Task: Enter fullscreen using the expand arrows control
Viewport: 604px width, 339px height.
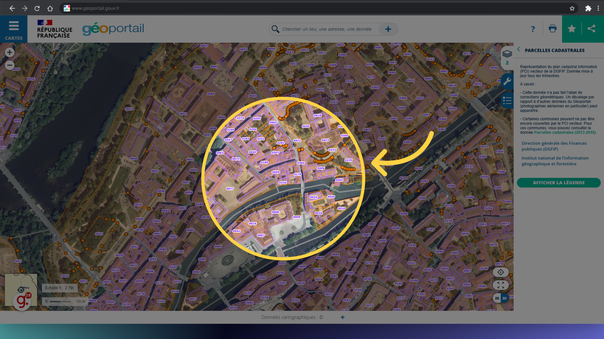Action: [x=501, y=285]
